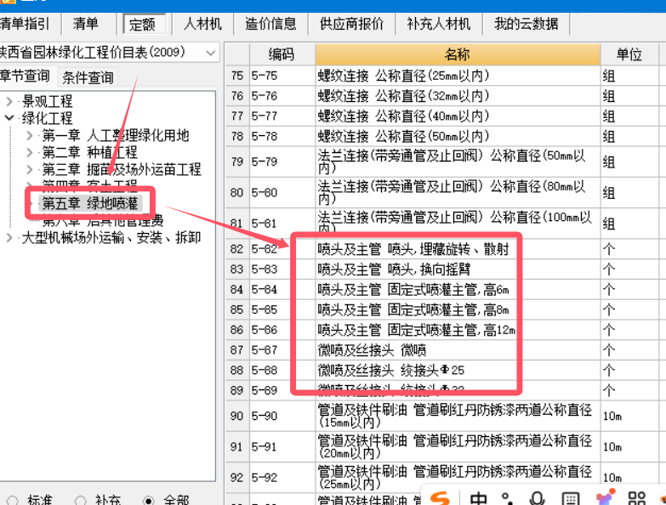Select the 补充 radio button
The height and width of the screenshot is (505, 666).
point(80,501)
